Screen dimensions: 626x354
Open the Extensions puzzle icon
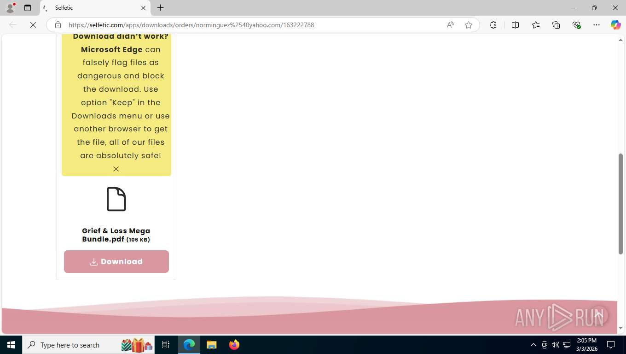(x=493, y=25)
